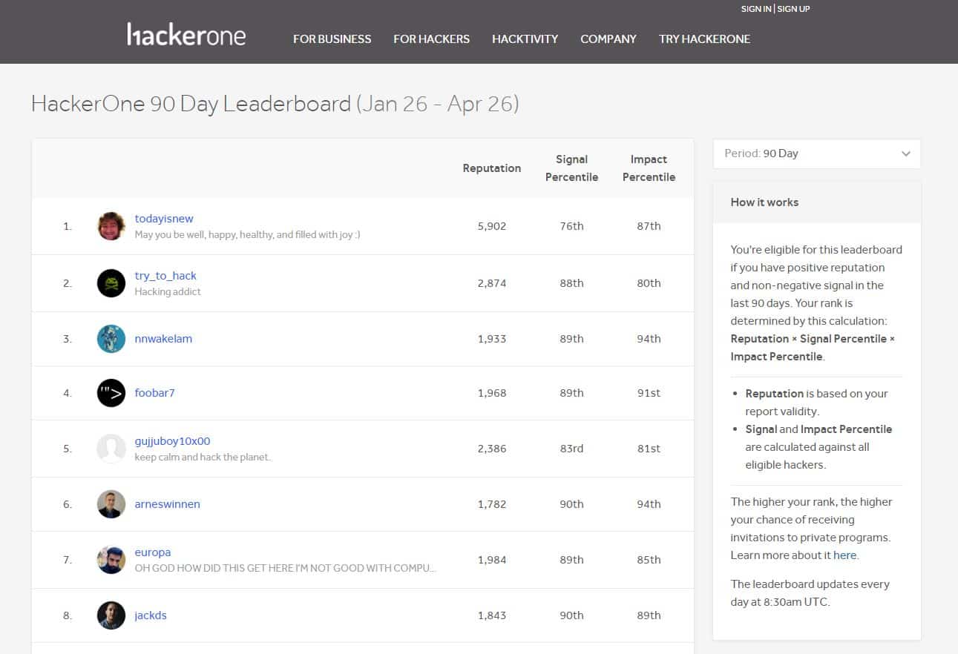Open todayisnew's avatar picture
This screenshot has height=654, width=958.
coord(111,226)
